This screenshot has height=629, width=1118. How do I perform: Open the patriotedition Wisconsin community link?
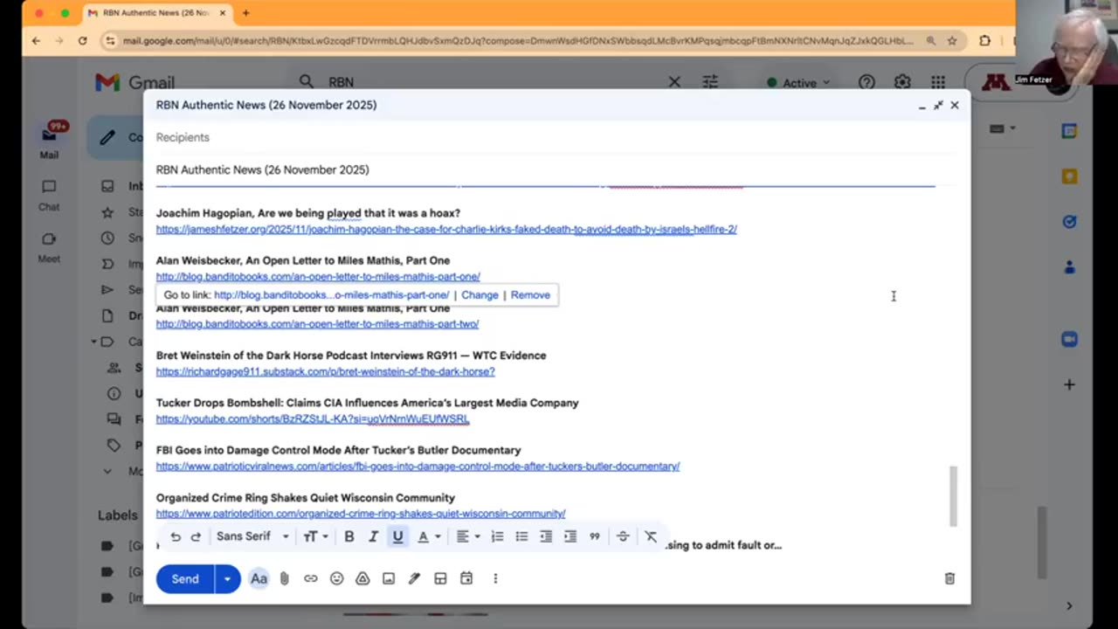tap(361, 514)
